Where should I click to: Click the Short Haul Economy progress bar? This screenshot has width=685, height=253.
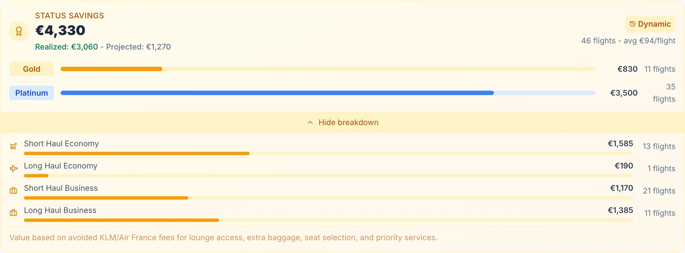[x=329, y=153]
